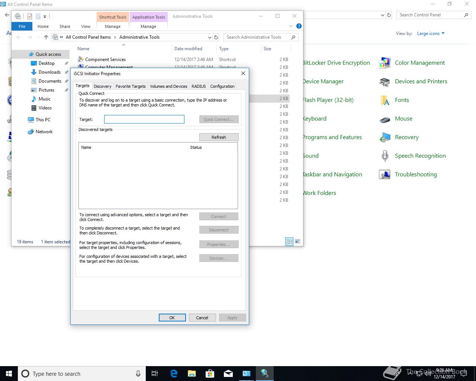Screen dimensions: 476x381
Task: Click the Windows Start button
Action: 9,374
